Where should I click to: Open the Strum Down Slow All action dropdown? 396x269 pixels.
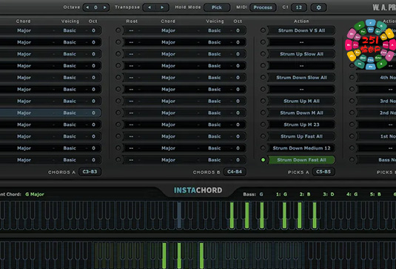[x=301, y=77]
